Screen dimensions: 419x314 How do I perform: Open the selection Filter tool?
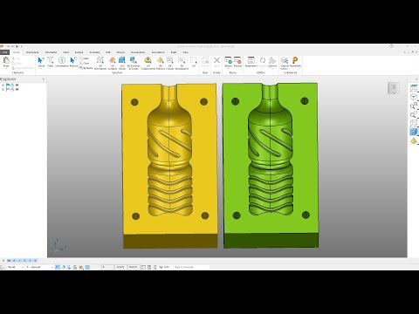(x=51, y=60)
